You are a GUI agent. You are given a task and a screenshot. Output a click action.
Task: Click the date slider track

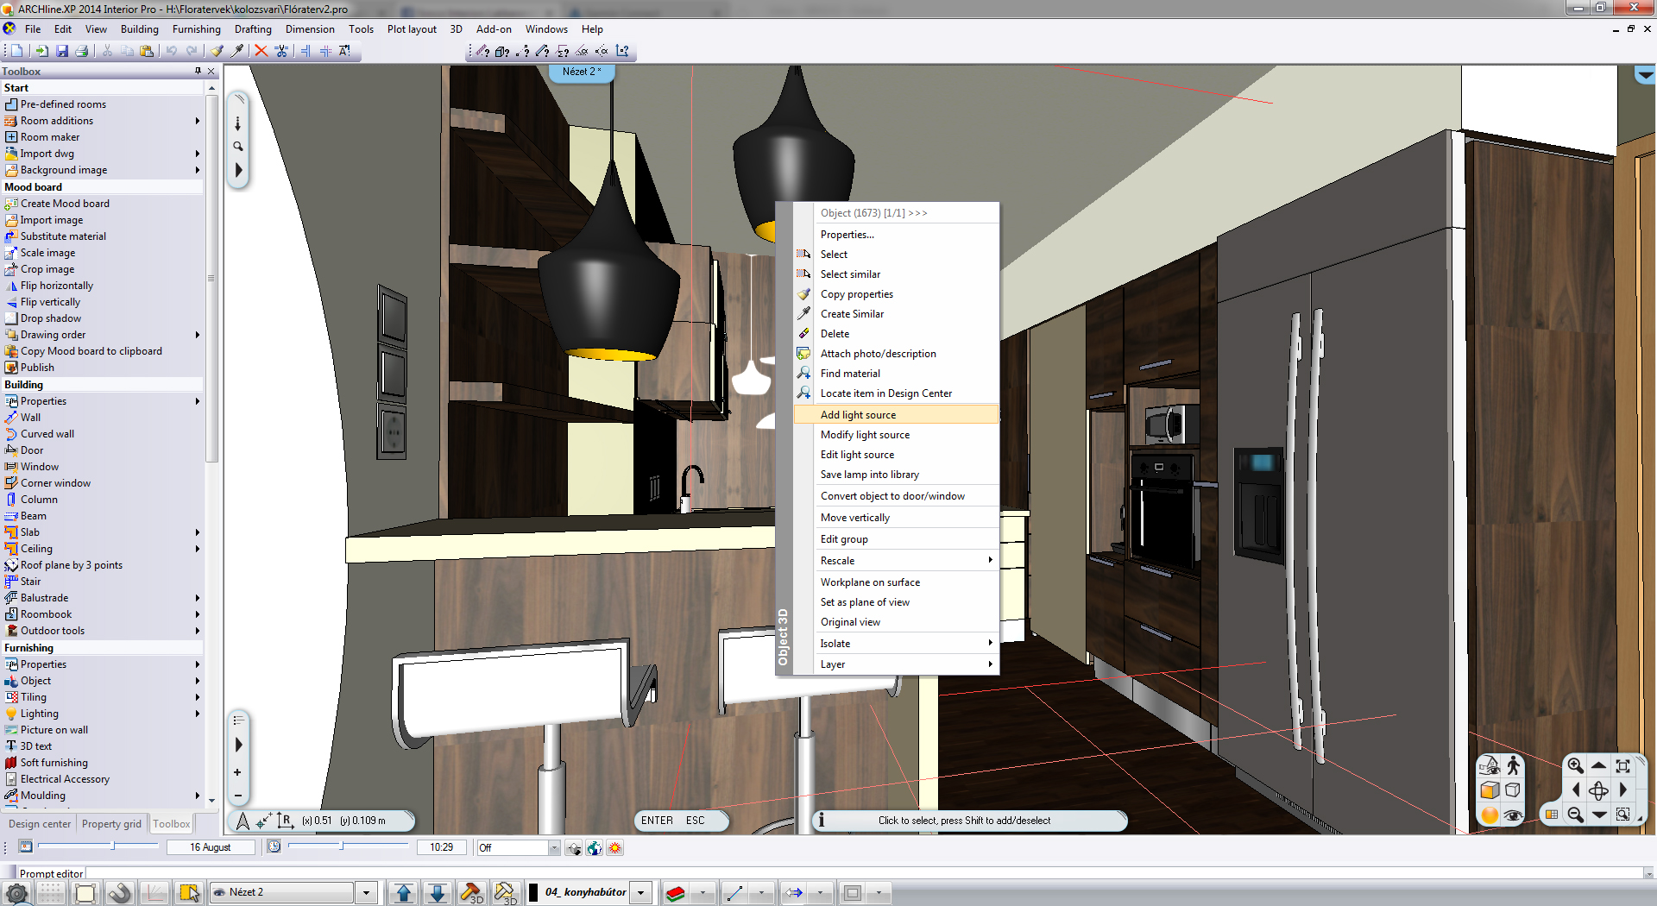[95, 846]
